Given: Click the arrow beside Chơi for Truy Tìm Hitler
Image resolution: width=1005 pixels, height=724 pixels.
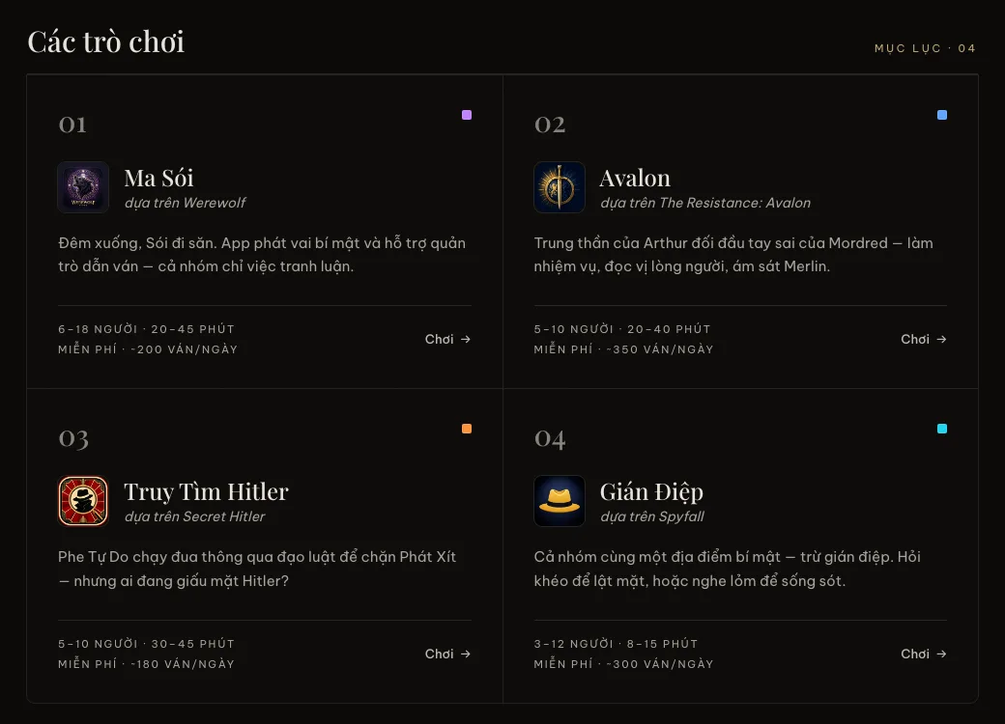Looking at the screenshot, I should (x=466, y=654).
